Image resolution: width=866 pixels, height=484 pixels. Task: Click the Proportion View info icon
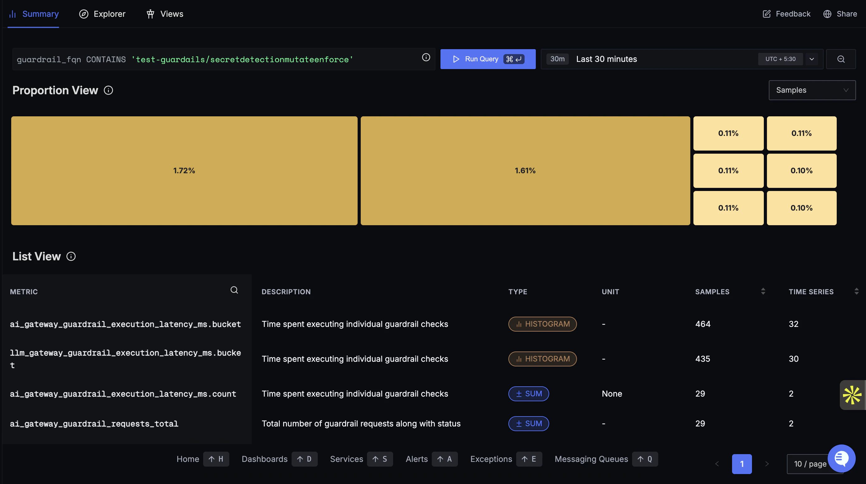point(108,90)
